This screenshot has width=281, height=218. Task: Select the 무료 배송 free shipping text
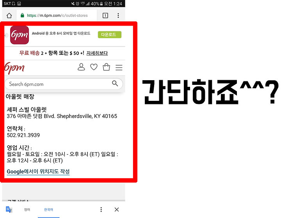point(29,53)
